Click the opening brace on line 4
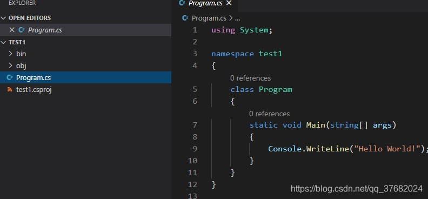 point(213,66)
